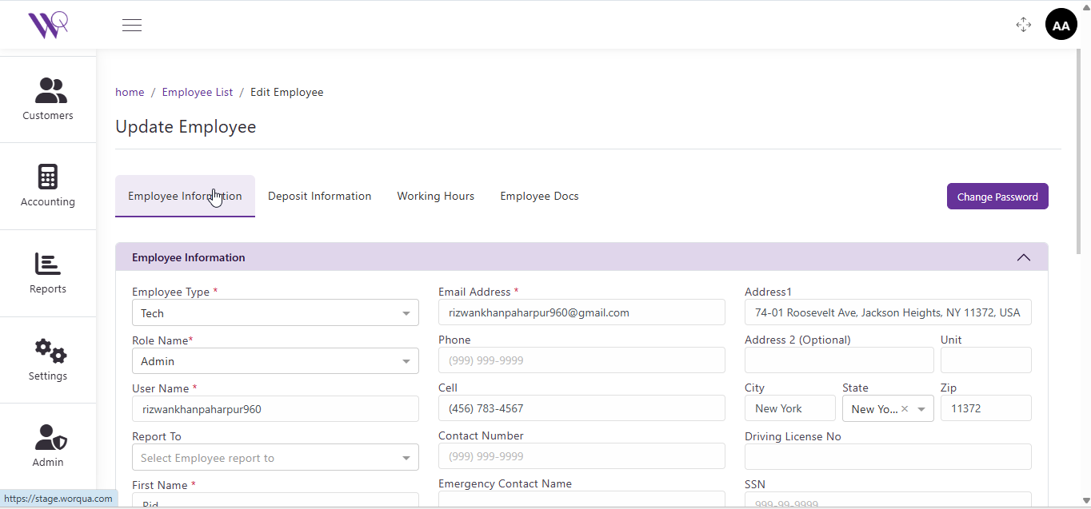
Task: Go to Employee List breadcrumb link
Action: (198, 93)
